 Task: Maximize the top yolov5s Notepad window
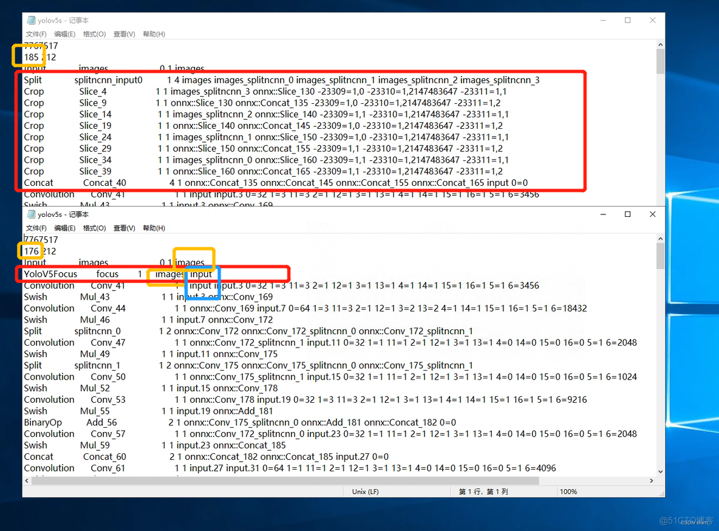pyautogui.click(x=627, y=20)
